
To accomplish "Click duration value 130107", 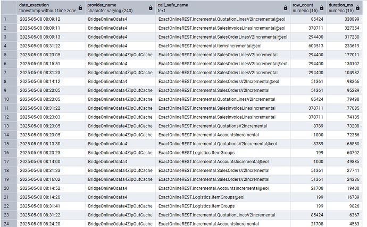I will click(344, 64).
